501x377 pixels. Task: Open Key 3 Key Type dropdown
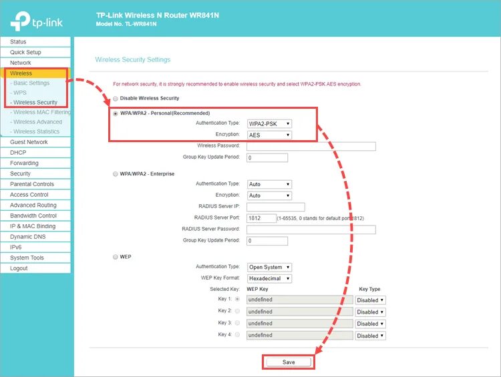tap(370, 324)
